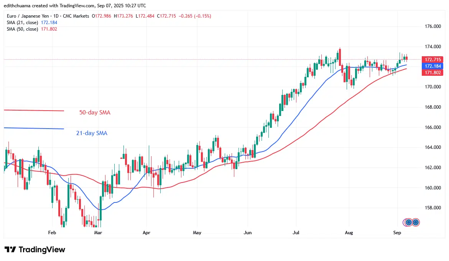
Task: Select the blue 172.184 SMA price tag
Action: 433,66
